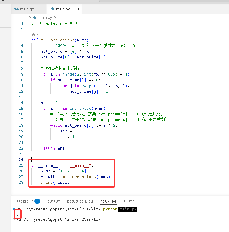
Task: Click 'for i, x in enumerate(nums):' line
Action: [74, 109]
